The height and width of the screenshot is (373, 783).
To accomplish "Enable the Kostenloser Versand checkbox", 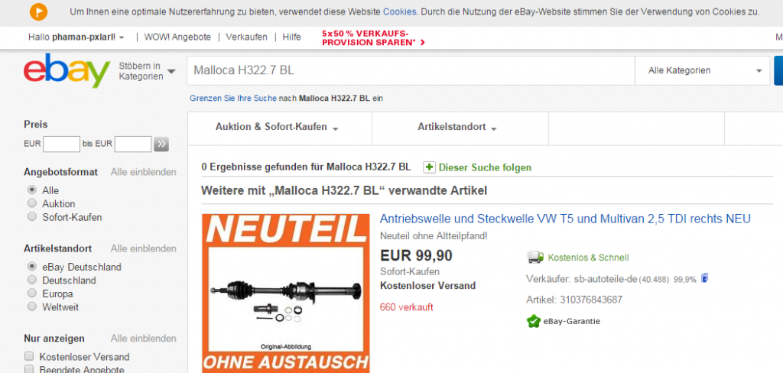I will 30,356.
